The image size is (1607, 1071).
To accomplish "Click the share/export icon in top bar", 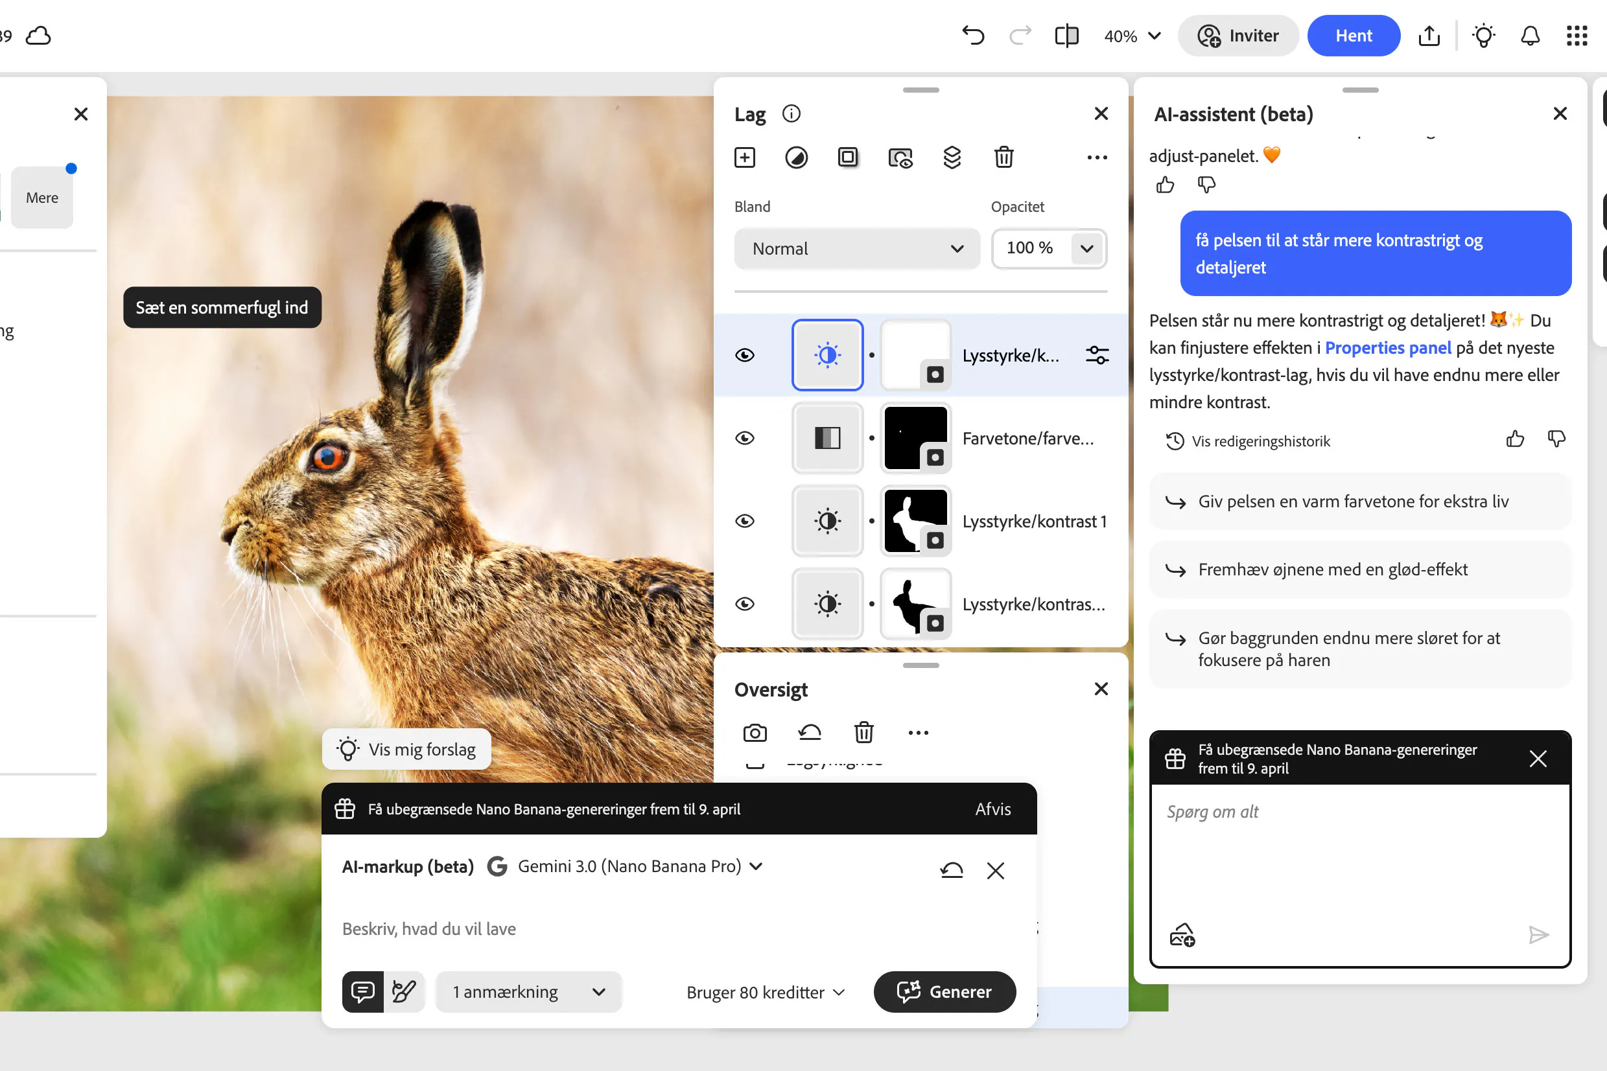I will [x=1429, y=36].
